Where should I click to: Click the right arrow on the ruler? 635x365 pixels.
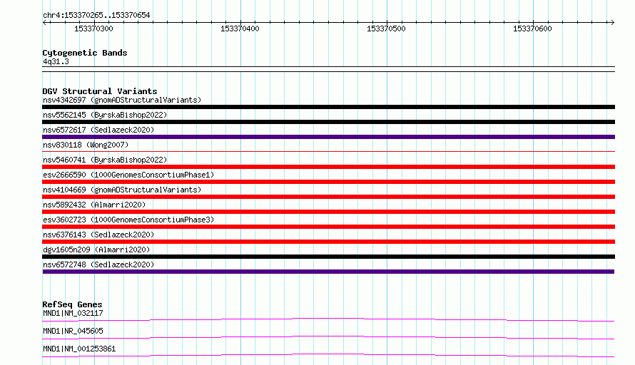(612, 22)
